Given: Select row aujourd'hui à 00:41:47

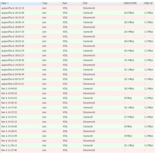Looking at the screenshot, I should [77, 79].
